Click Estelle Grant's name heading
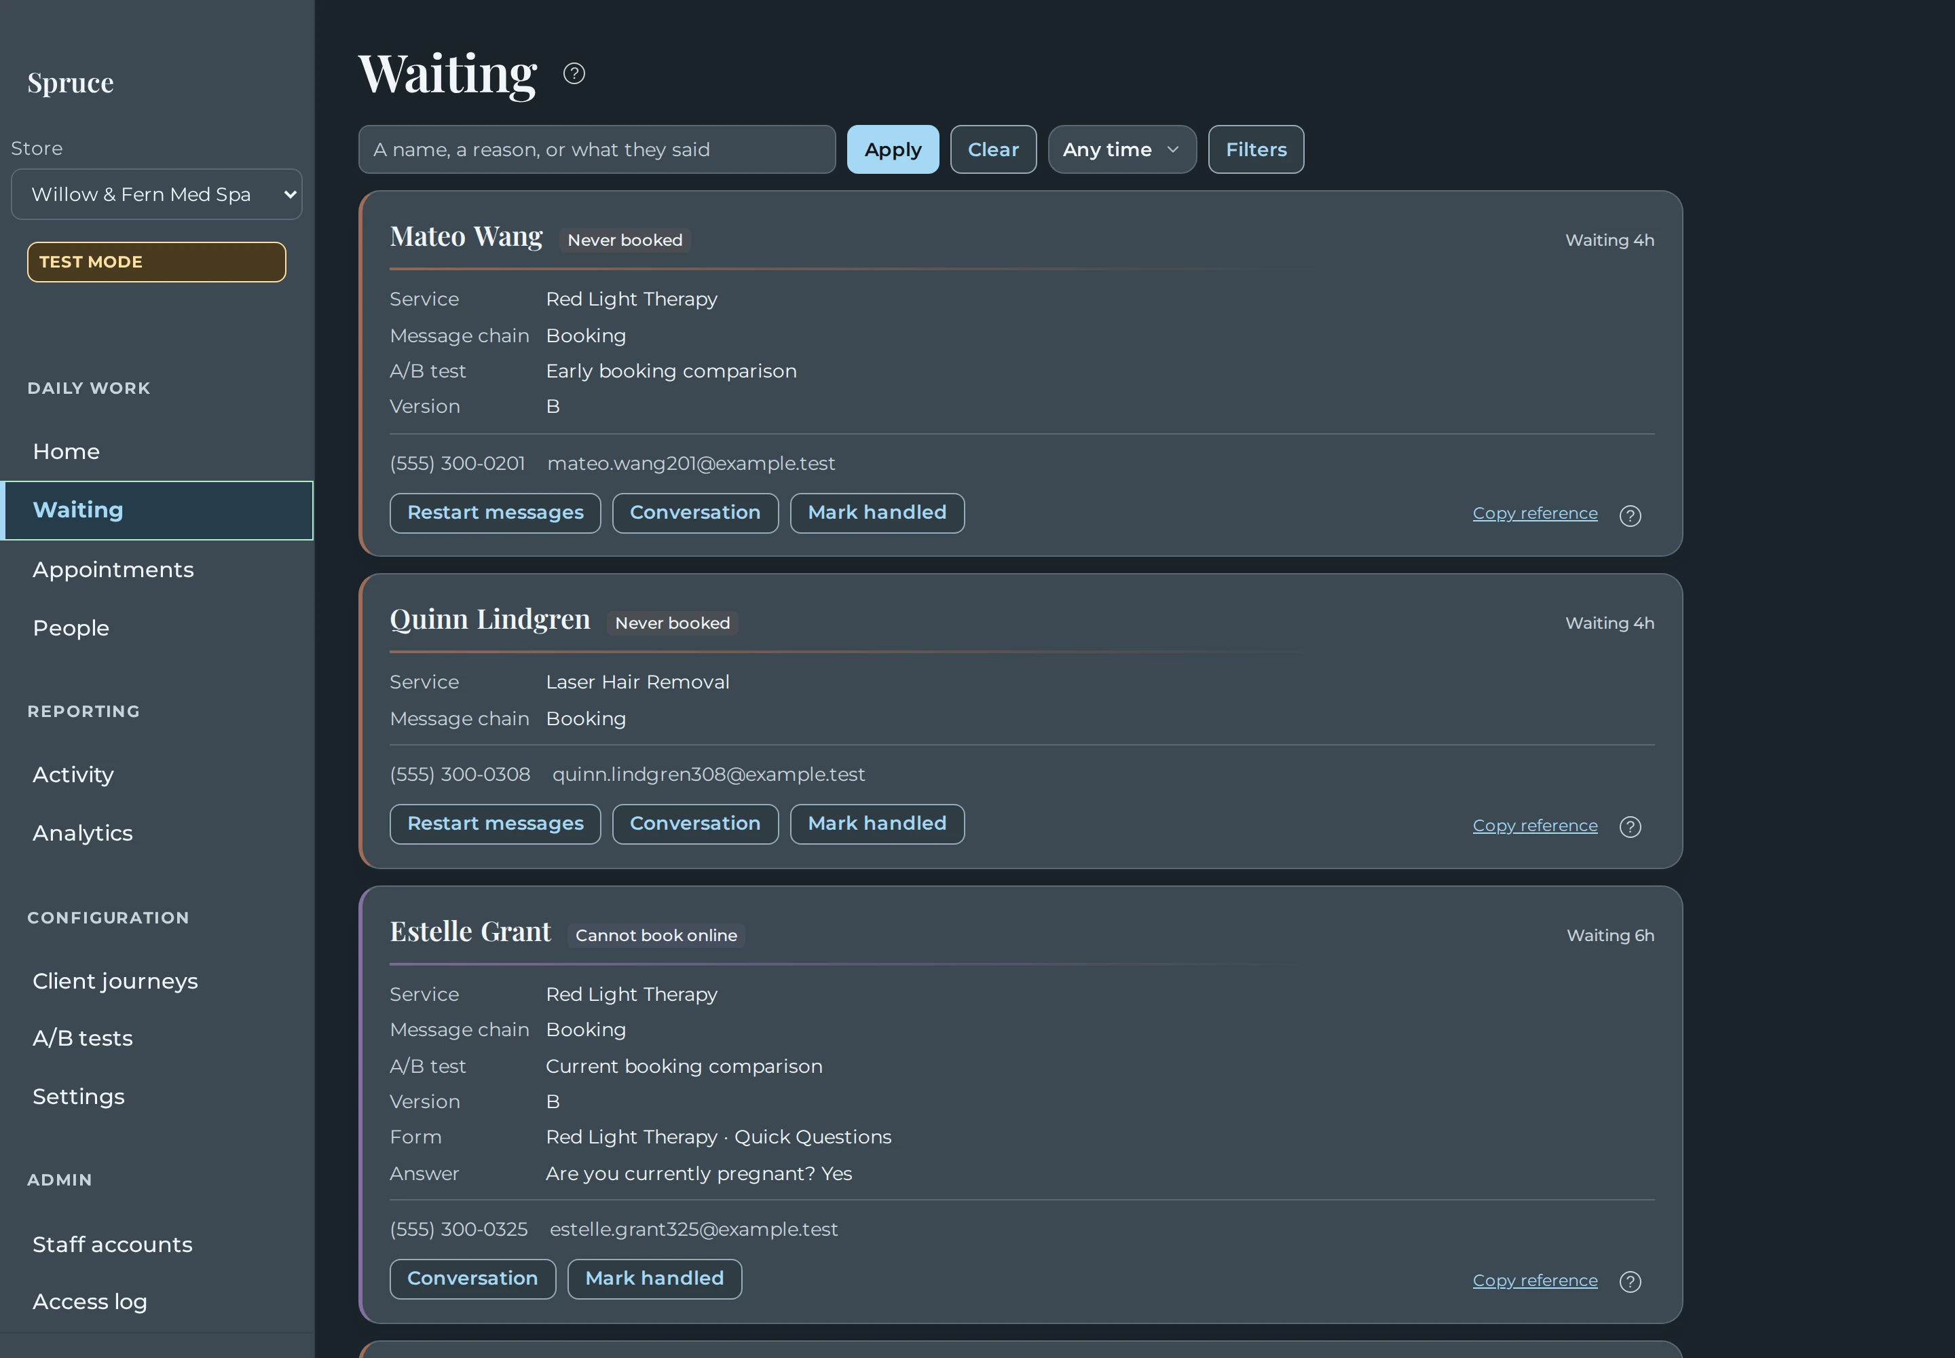 pyautogui.click(x=470, y=932)
